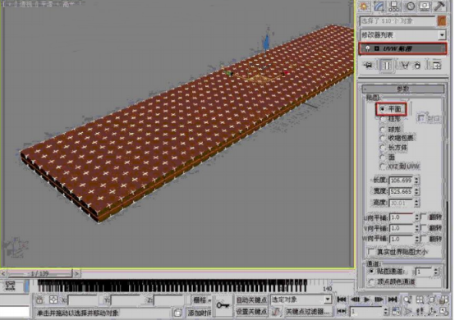Adjust the 贴图通道 number spinner

pos(435,272)
